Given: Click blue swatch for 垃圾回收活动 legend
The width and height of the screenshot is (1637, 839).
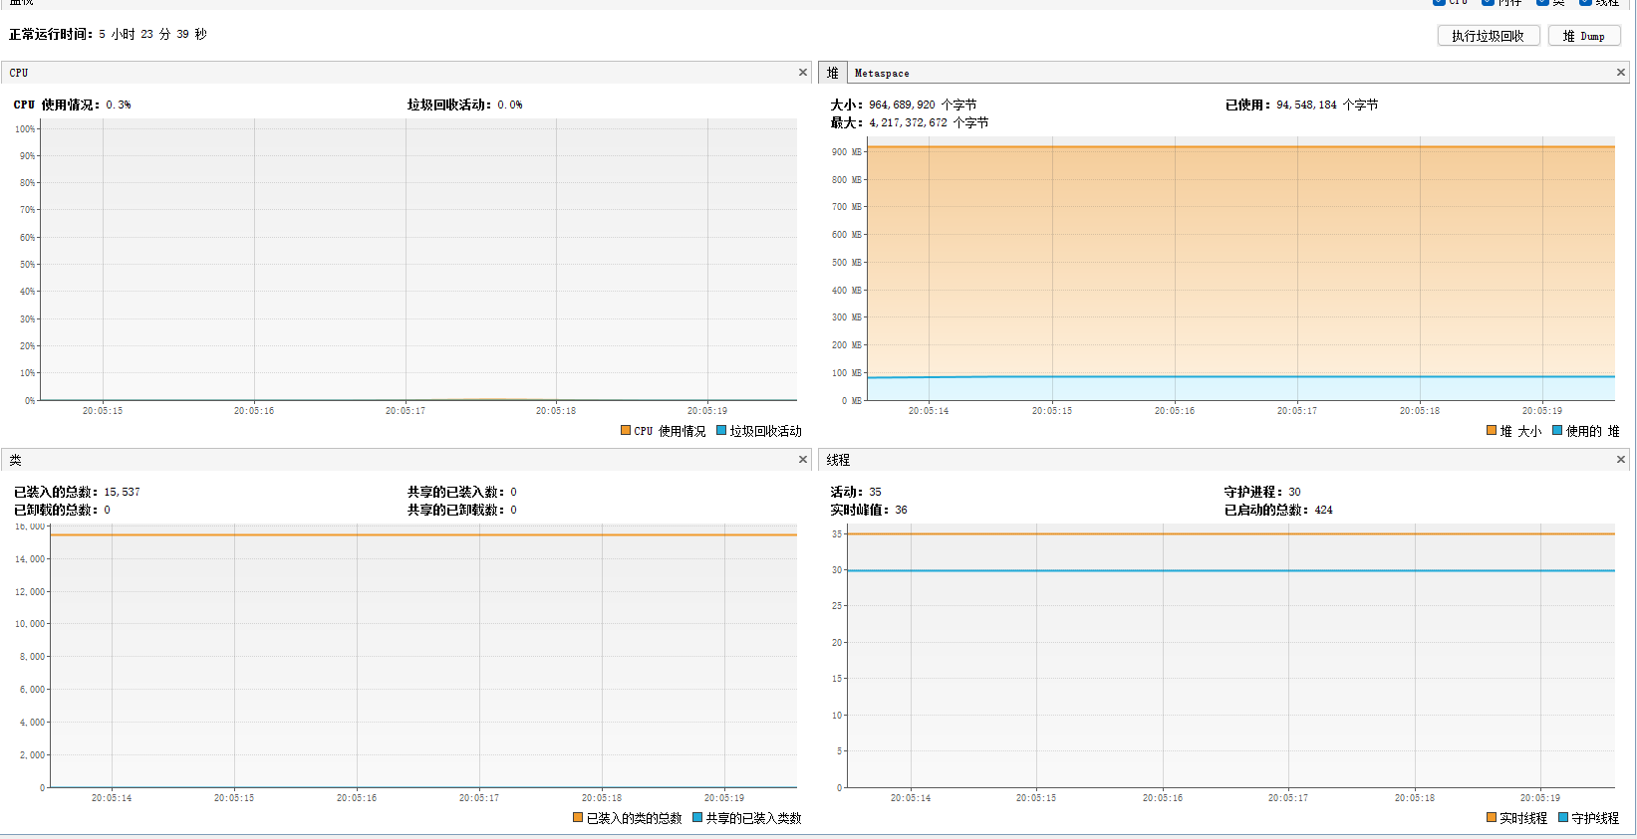Looking at the screenshot, I should pos(721,430).
